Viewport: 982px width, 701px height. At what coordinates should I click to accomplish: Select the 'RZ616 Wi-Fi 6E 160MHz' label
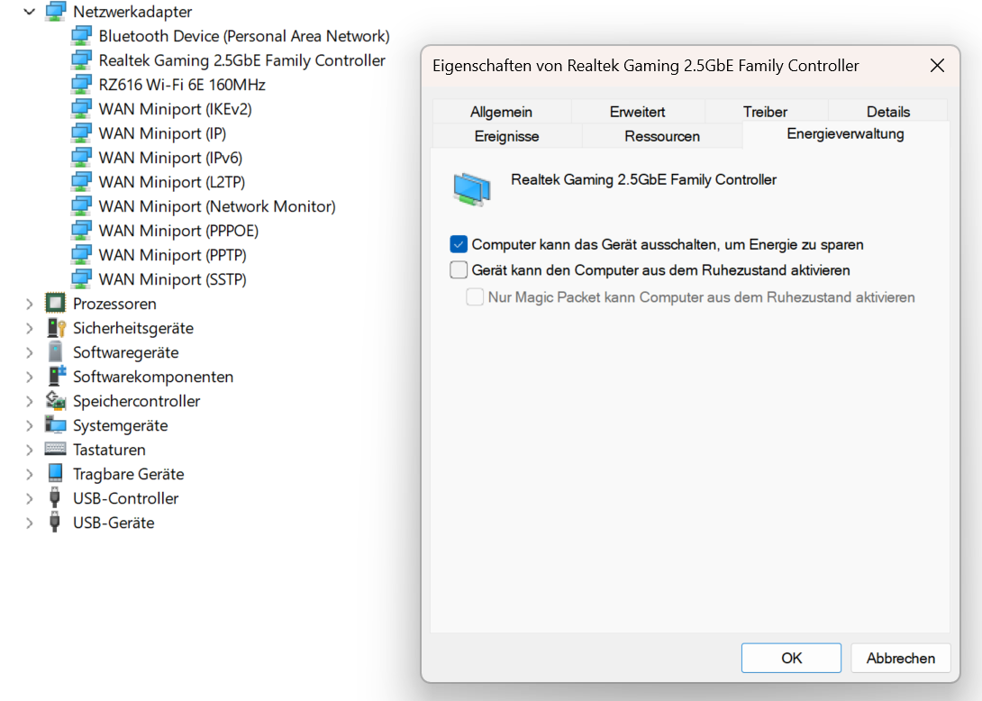click(x=182, y=85)
